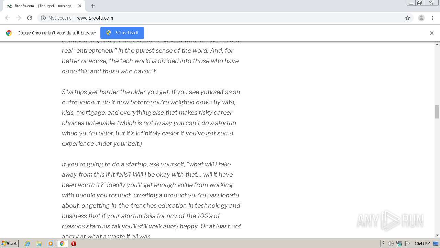
Task: Click the scrollbar up arrow
Action: (437, 44)
